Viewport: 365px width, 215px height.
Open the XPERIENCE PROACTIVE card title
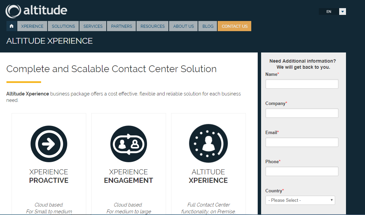point(49,176)
